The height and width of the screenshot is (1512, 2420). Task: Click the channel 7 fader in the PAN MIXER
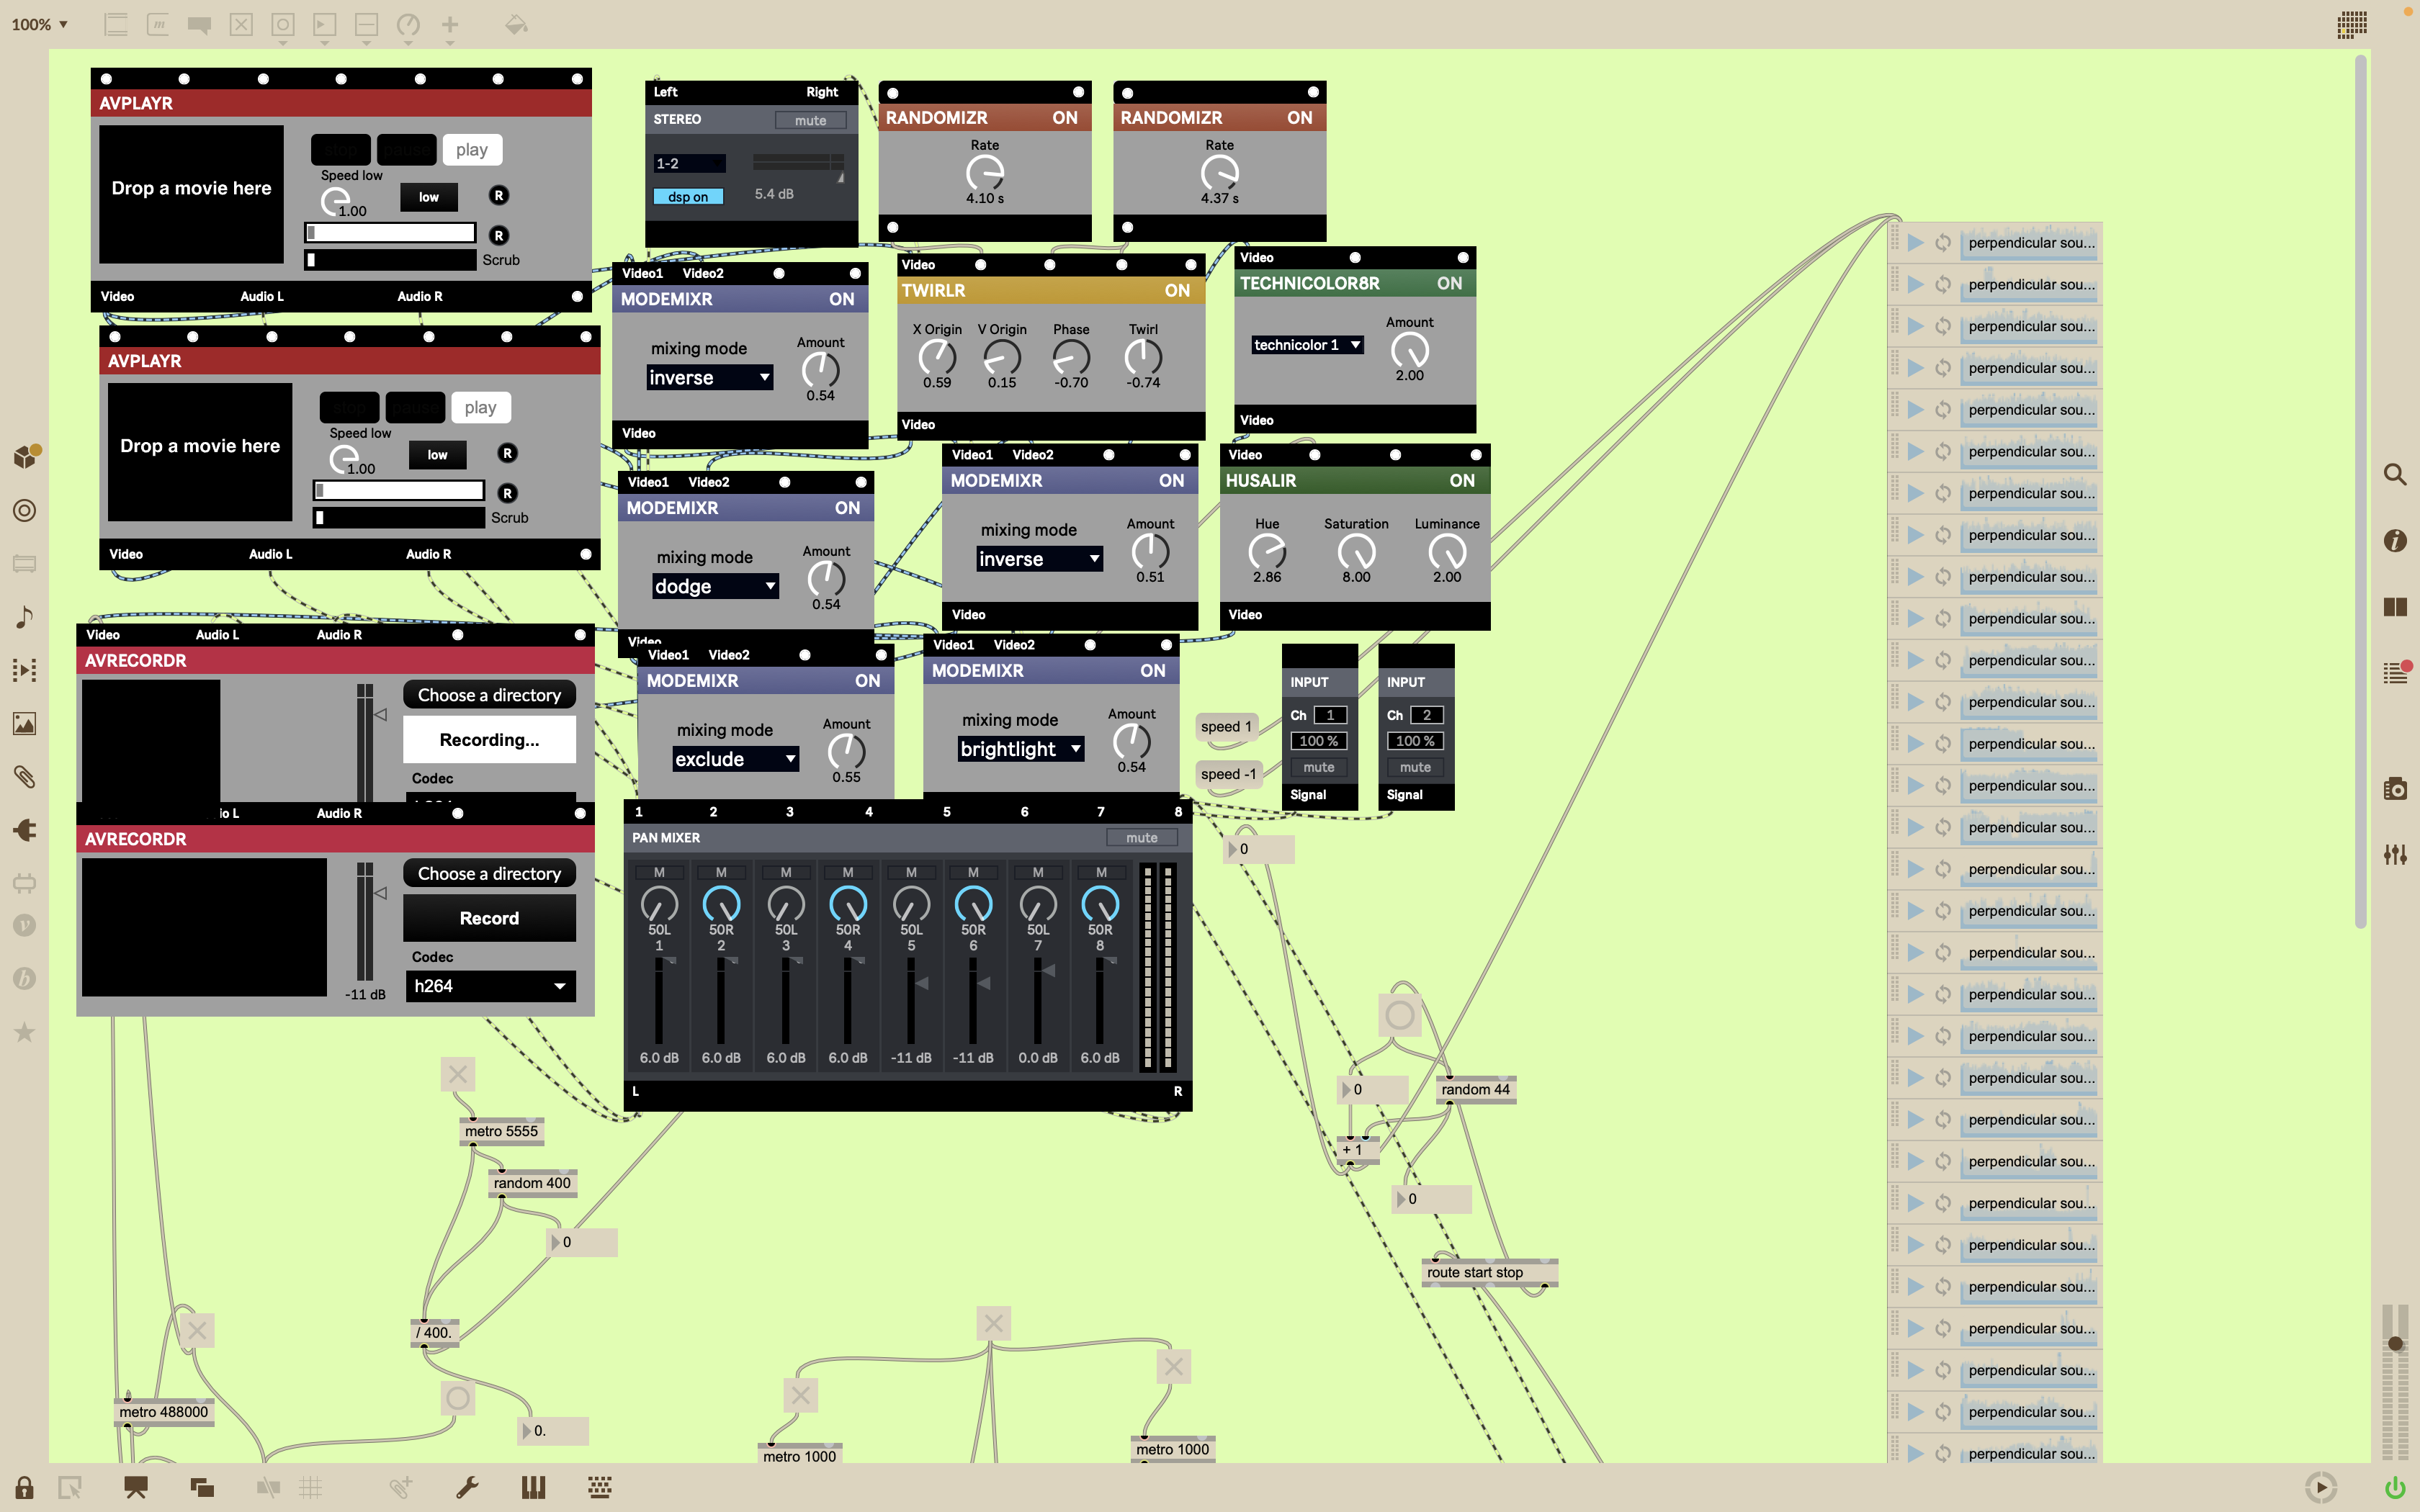(1038, 1000)
